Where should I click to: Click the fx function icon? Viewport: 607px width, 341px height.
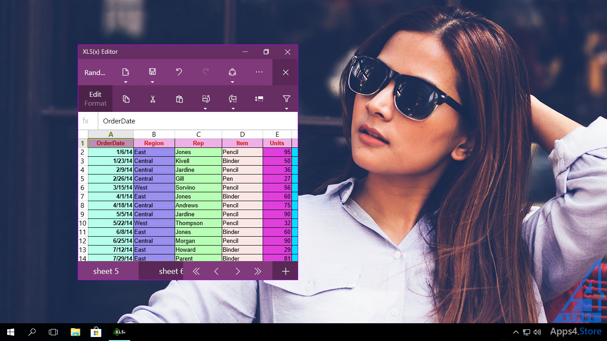coord(86,121)
